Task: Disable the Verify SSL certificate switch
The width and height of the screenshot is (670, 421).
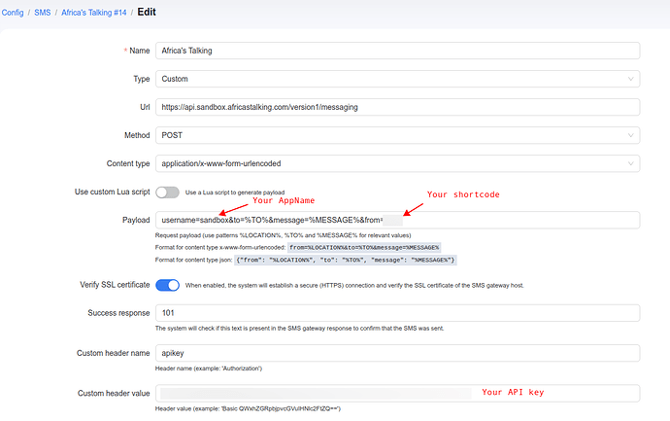Action: point(167,285)
